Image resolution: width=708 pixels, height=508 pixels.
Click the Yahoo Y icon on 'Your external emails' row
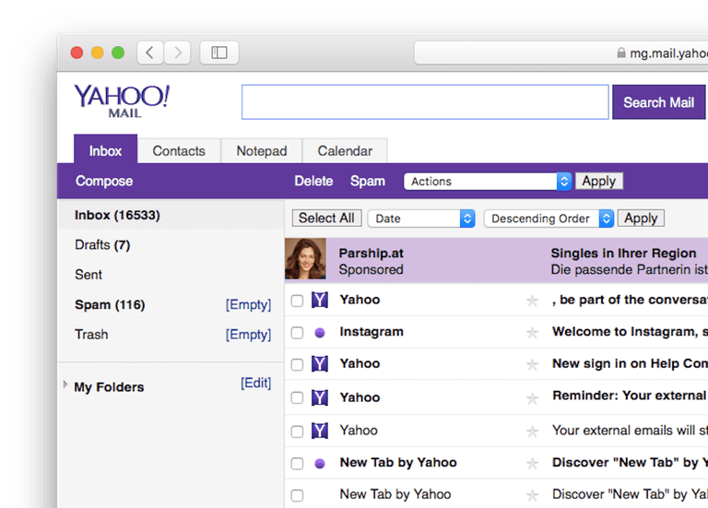coord(320,431)
